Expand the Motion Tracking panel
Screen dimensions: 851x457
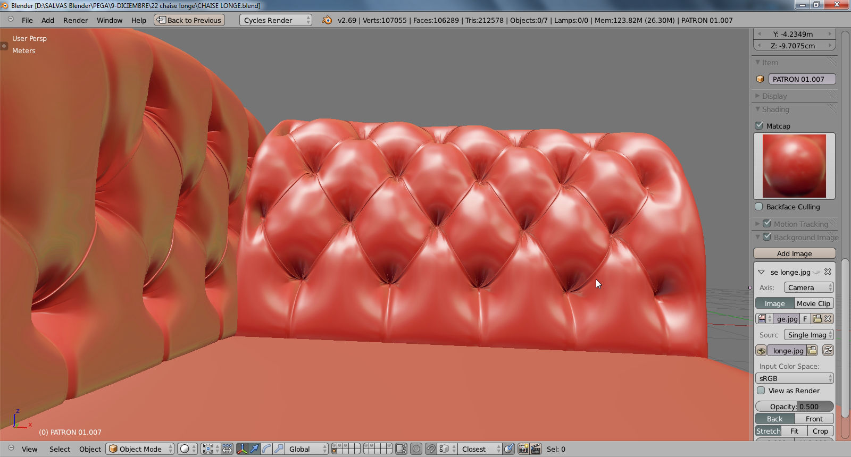click(757, 224)
